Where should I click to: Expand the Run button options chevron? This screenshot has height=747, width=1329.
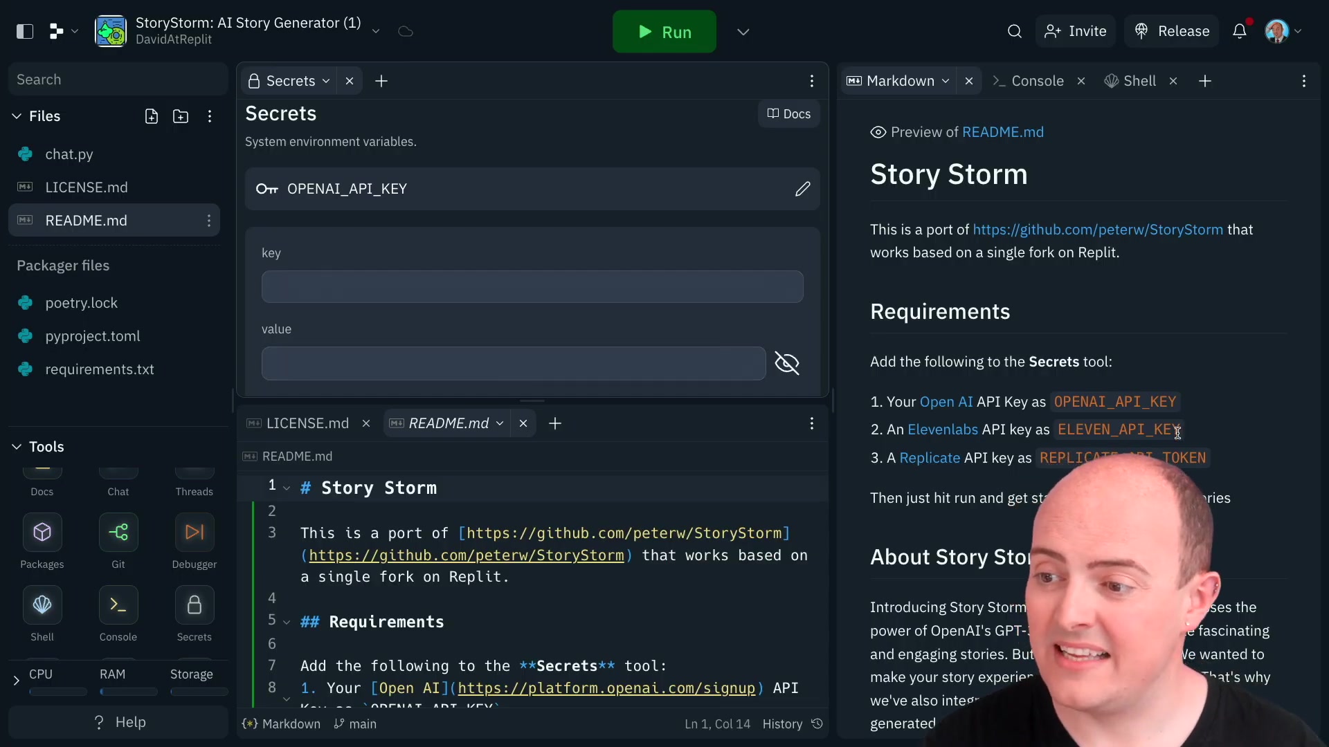pyautogui.click(x=743, y=32)
